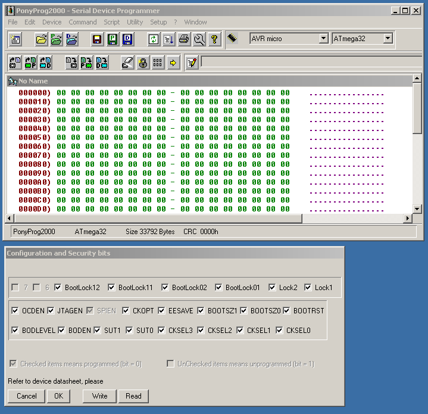This screenshot has width=428, height=414.
Task: Uncheck the BODLEVEL checkbox
Action: coord(15,330)
